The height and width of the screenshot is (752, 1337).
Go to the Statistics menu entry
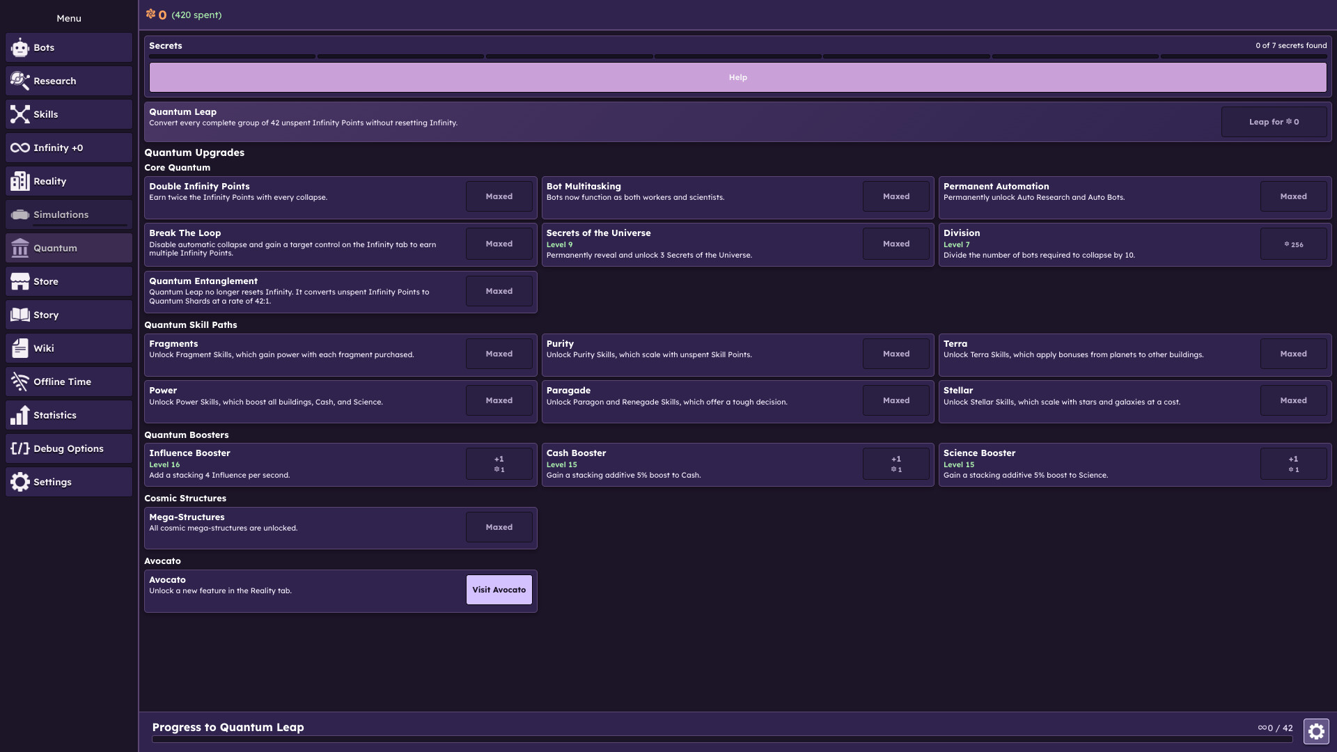pos(69,415)
